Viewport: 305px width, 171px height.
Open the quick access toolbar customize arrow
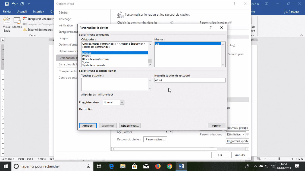tap(29, 4)
